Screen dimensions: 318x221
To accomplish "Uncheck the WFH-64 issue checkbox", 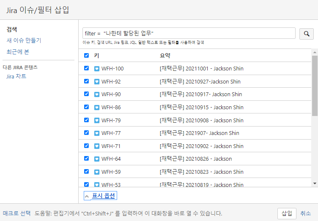I will click(86, 158).
